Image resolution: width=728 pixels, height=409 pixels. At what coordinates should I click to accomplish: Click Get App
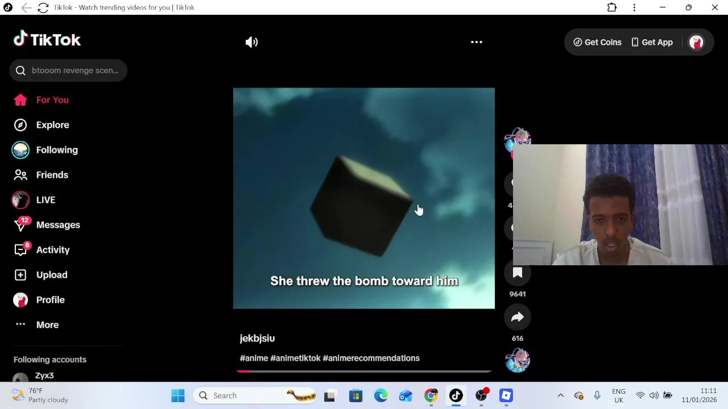[x=652, y=42]
